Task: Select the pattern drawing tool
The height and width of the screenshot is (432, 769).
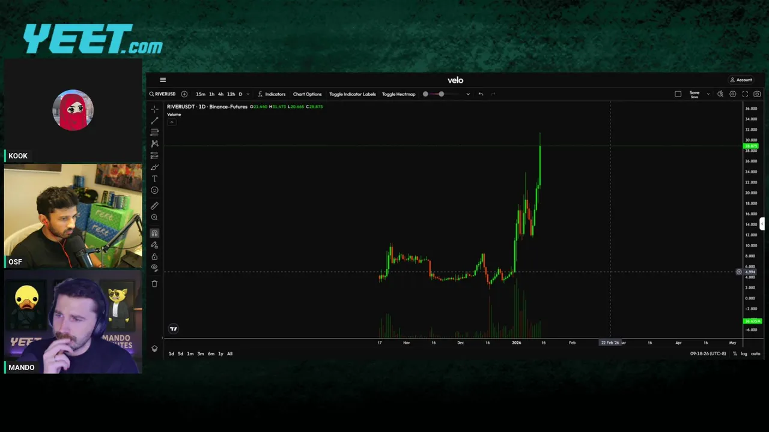Action: [154, 143]
